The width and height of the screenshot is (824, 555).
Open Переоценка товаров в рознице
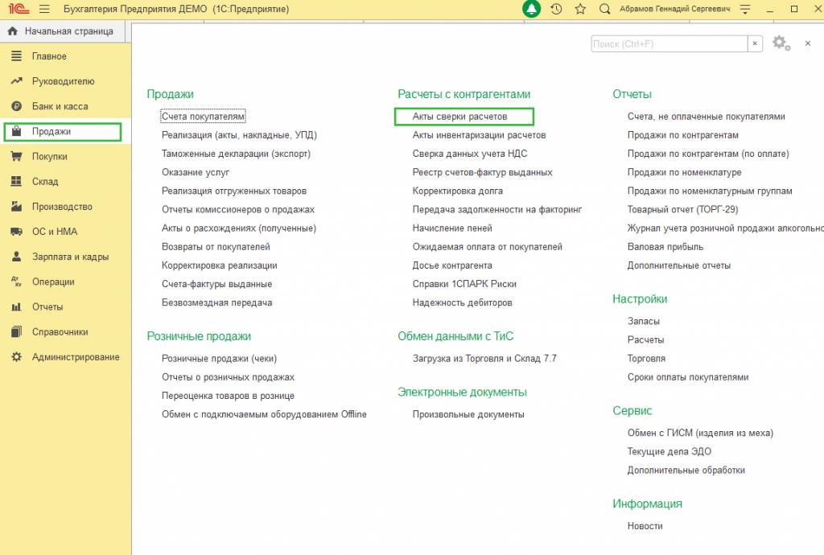tap(228, 396)
